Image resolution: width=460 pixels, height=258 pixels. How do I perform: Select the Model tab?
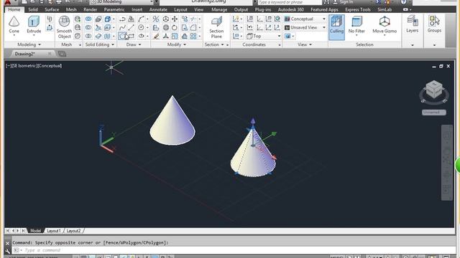point(36,231)
